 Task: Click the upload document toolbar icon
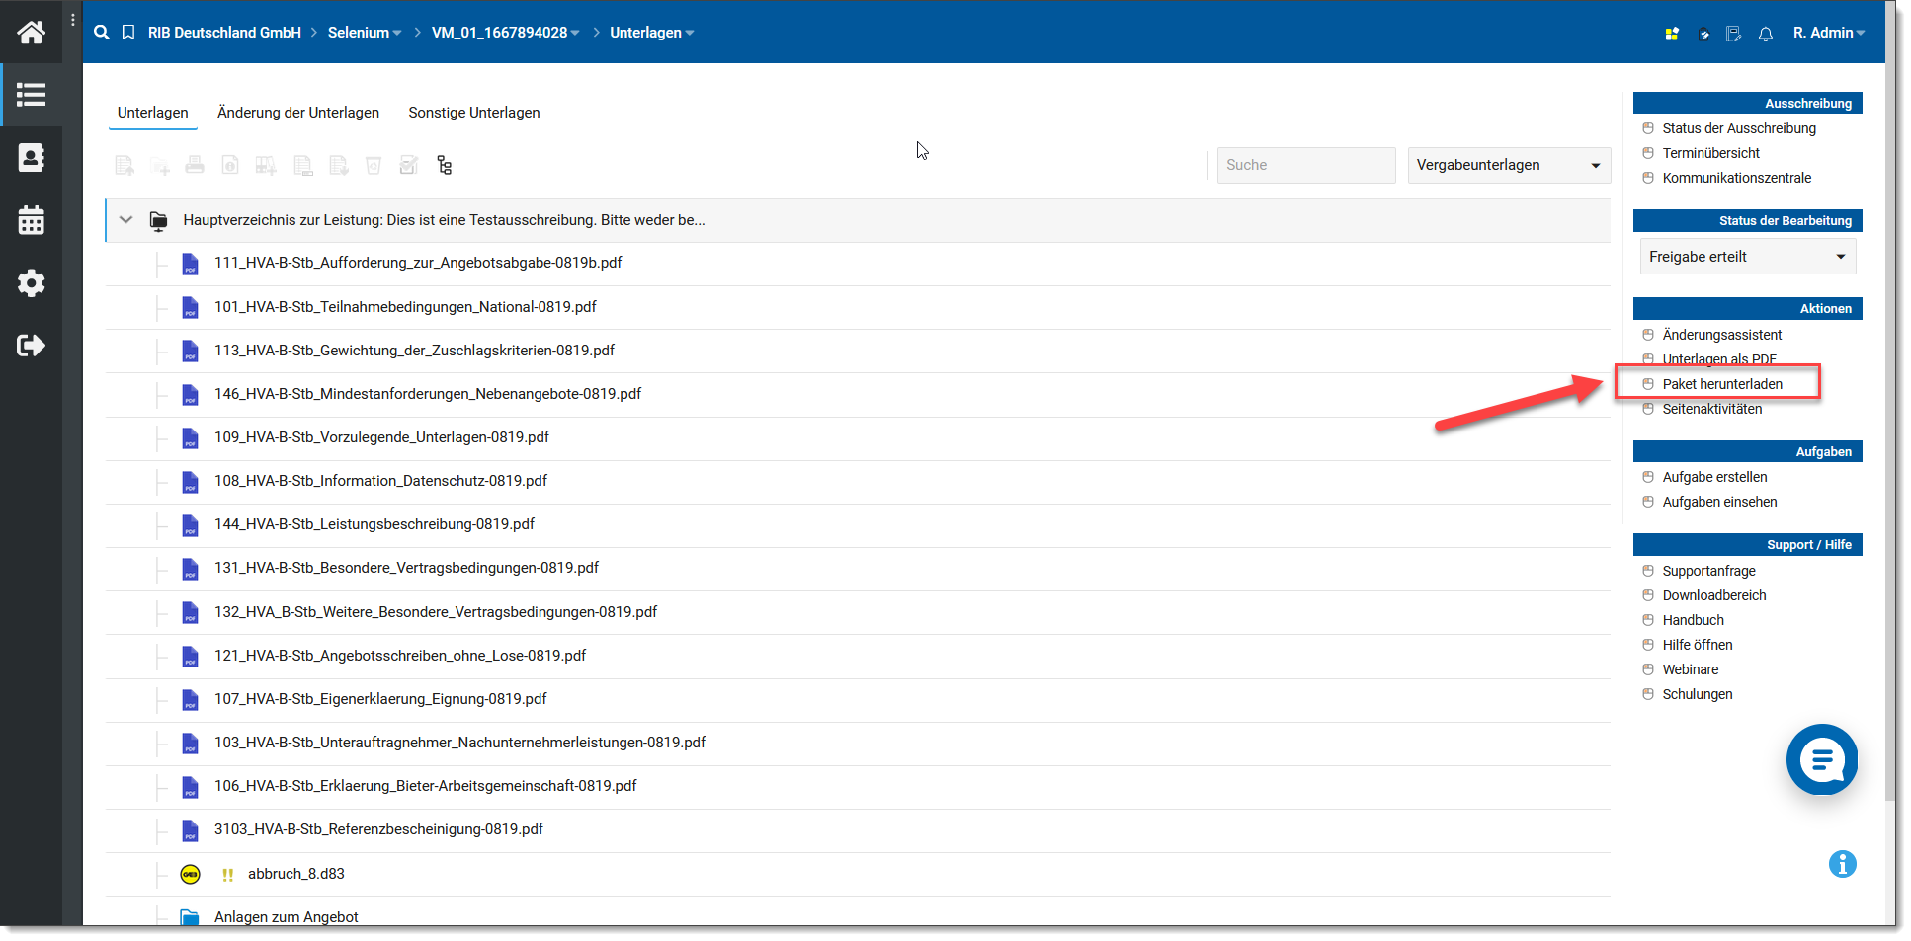click(x=125, y=166)
